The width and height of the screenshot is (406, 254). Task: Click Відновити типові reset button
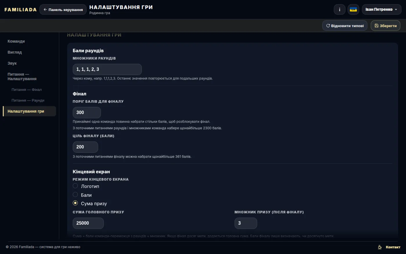(345, 26)
